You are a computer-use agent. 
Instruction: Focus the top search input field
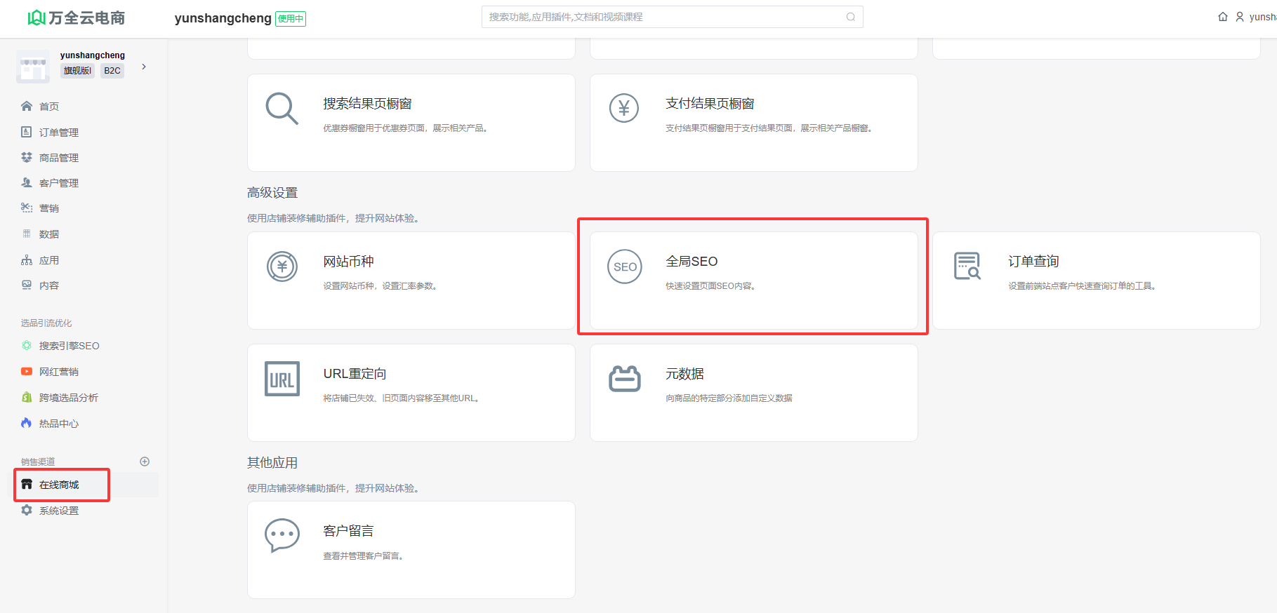pyautogui.click(x=663, y=17)
